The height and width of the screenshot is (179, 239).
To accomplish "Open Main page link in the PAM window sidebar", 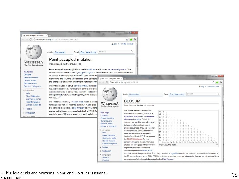I will tap(28, 72).
